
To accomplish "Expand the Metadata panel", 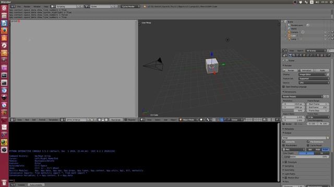I will tap(288, 129).
